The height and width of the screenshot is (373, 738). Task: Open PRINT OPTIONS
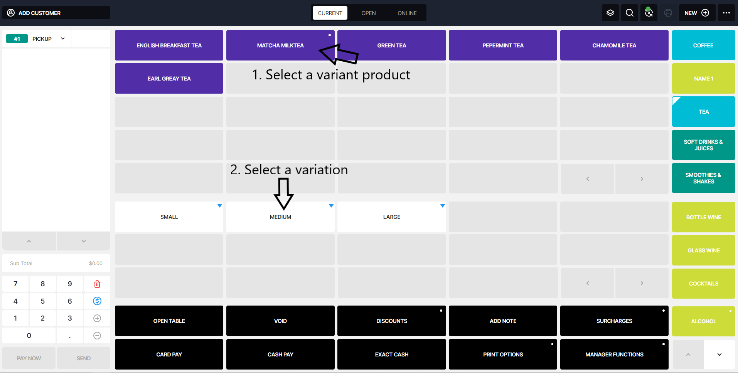tap(503, 354)
